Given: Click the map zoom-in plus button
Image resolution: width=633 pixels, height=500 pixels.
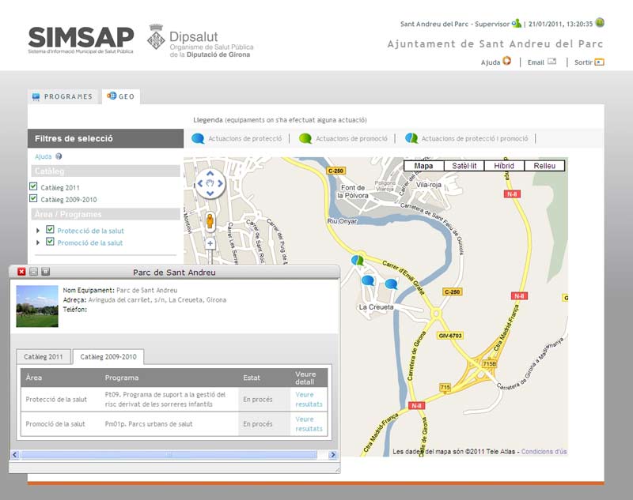Looking at the screenshot, I should pos(210,243).
